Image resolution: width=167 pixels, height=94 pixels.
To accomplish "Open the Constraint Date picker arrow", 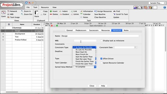I will [135, 47].
